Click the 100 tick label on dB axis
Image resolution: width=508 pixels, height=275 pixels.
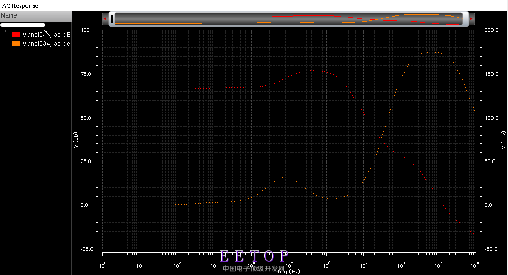tap(86, 30)
